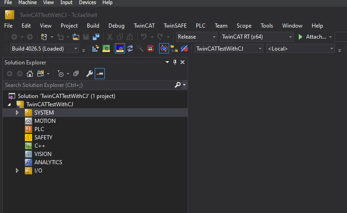Click the Reload Devices icon
347x213 pixels.
pyautogui.click(x=130, y=48)
